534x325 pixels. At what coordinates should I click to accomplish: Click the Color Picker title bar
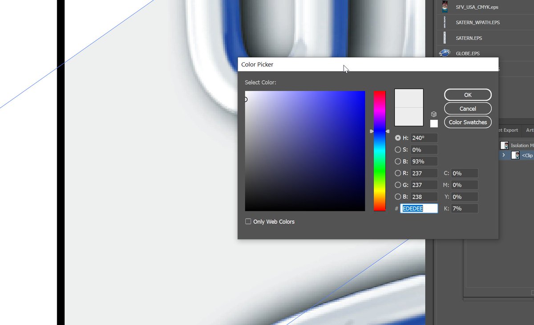[x=368, y=64]
